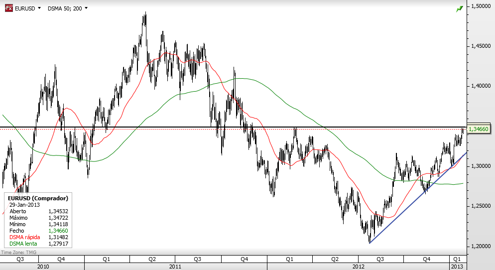Click the DSMA rápida label

coord(24,237)
